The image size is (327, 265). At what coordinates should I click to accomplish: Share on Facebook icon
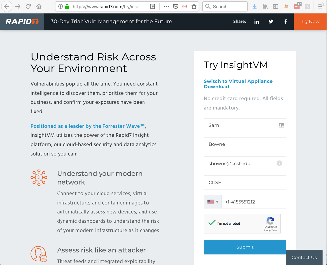tap(285, 22)
